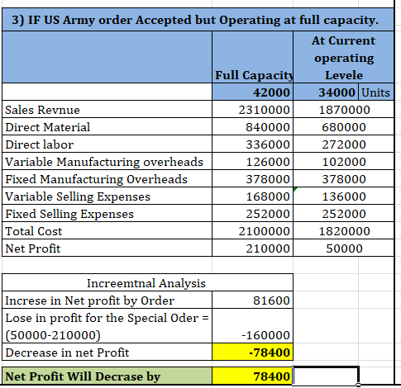This screenshot has width=401, height=388.
Task: Select the value -160000
Action: coord(252,326)
